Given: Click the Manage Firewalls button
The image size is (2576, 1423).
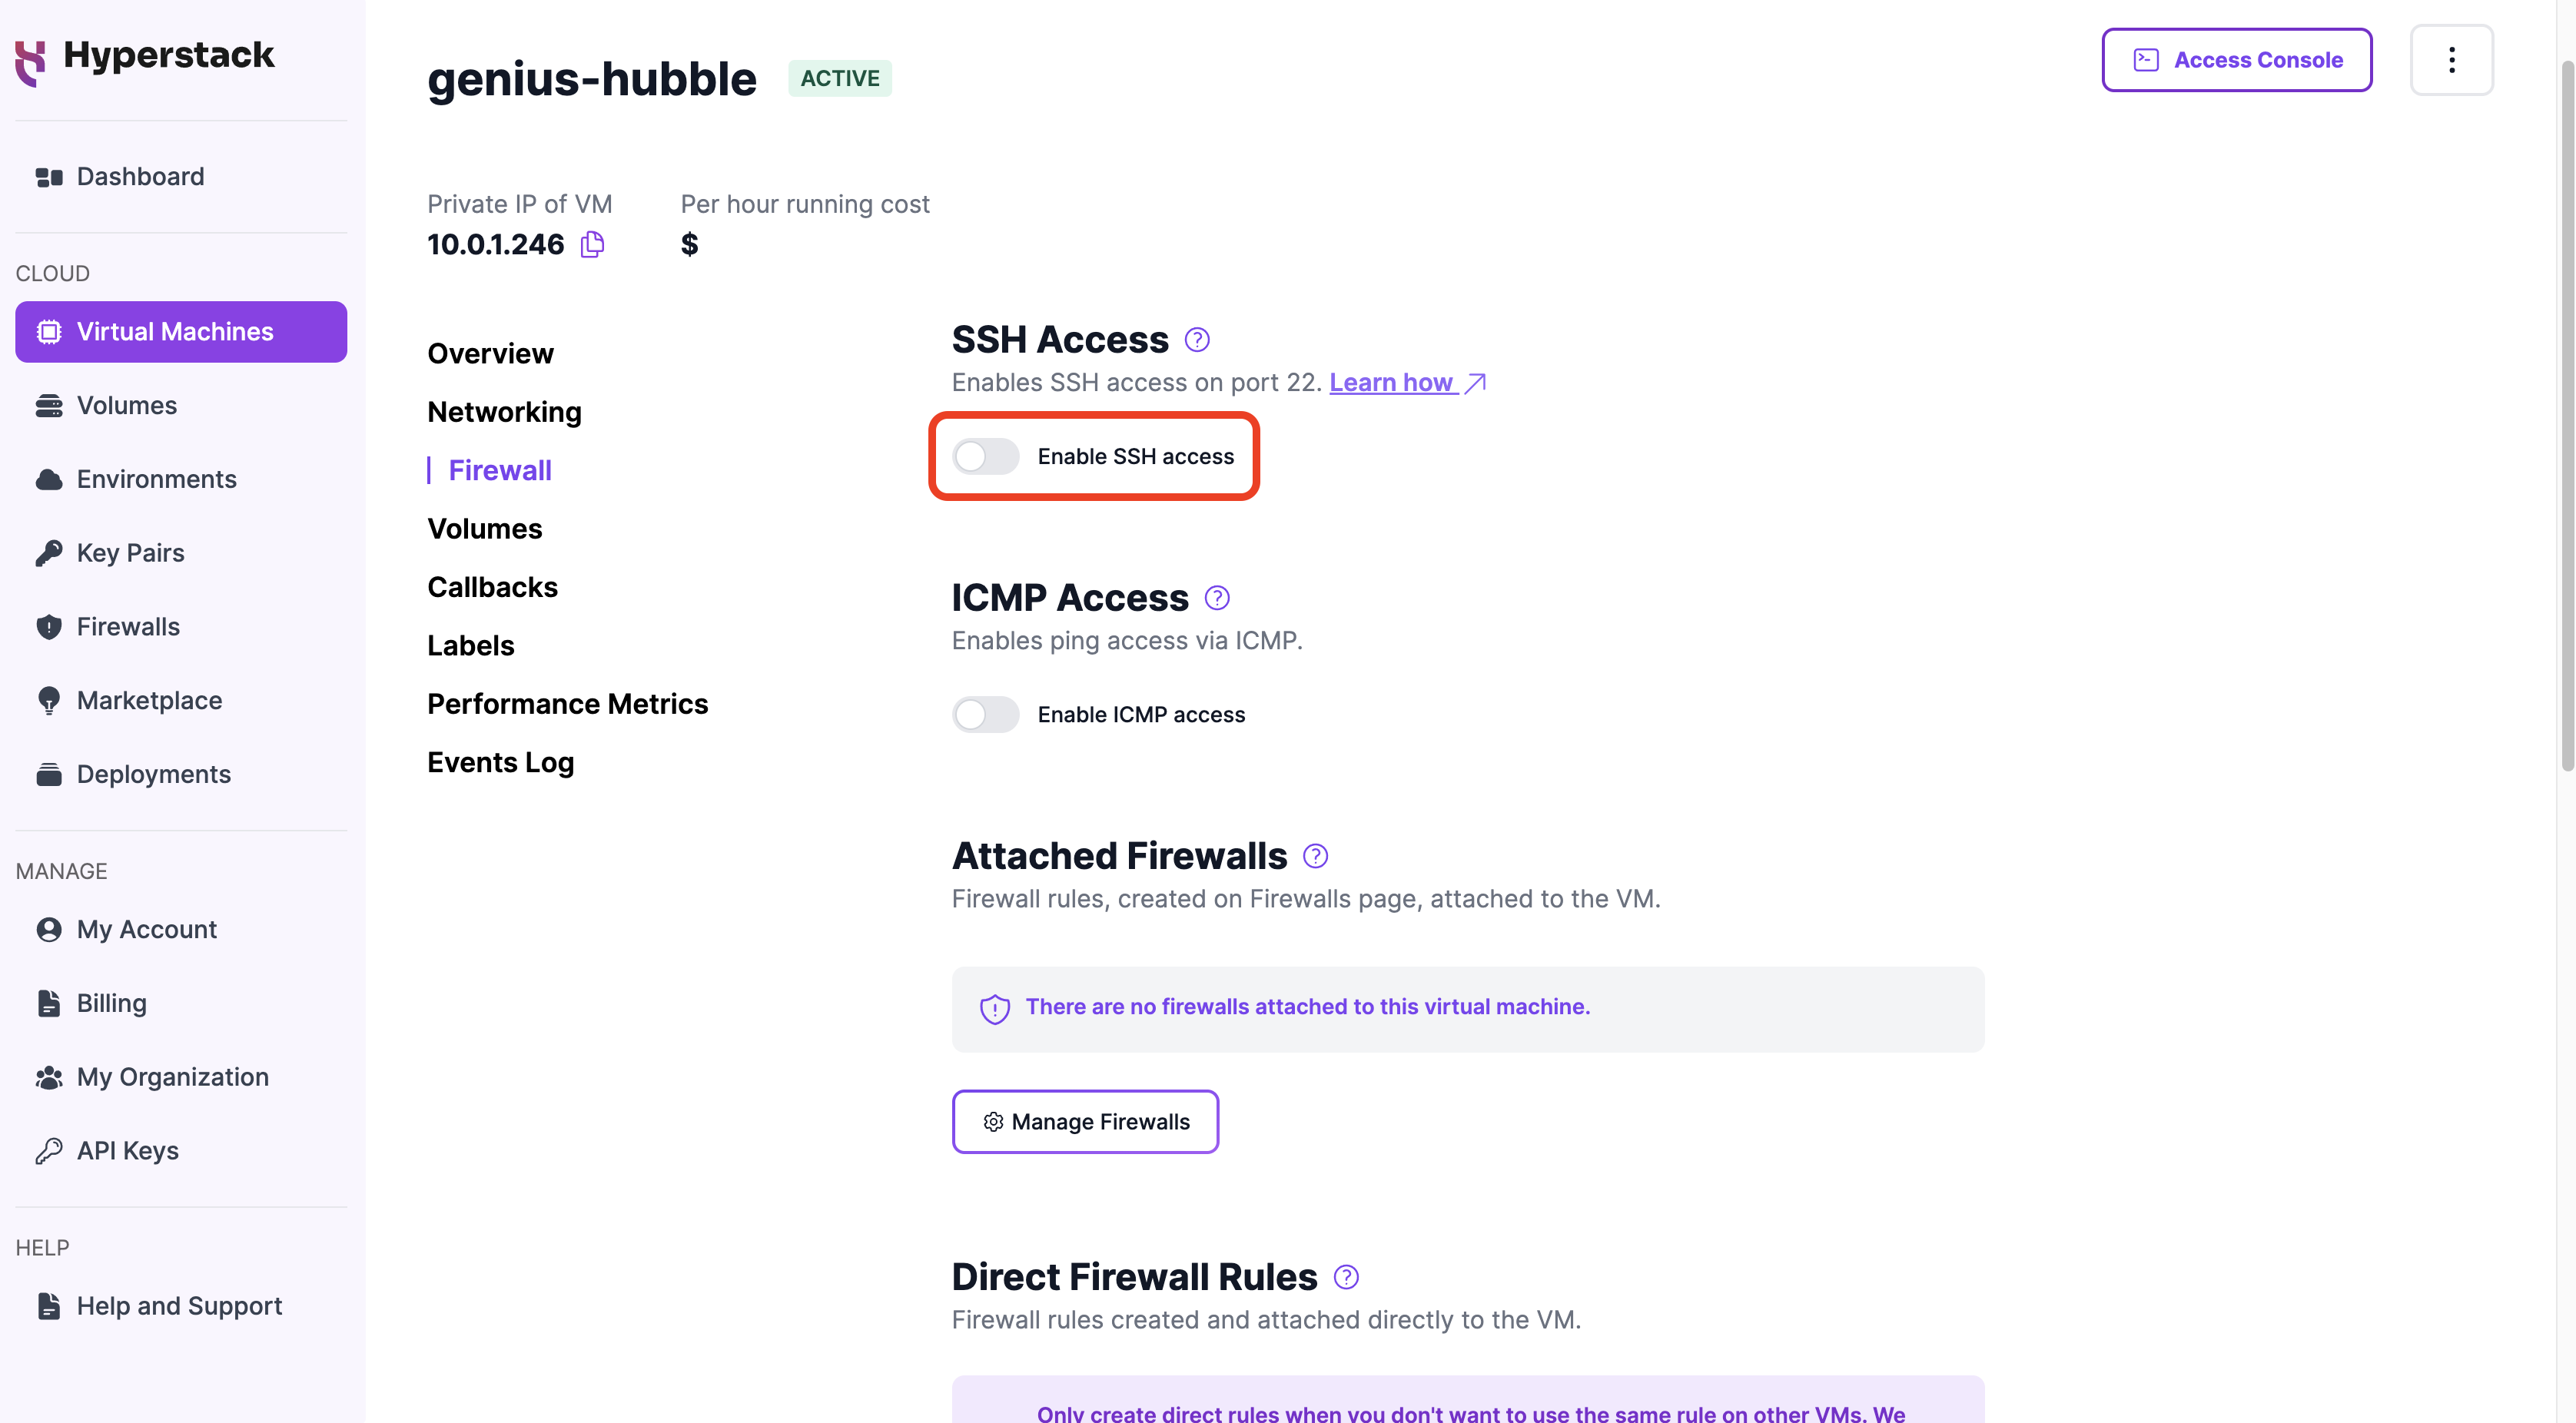Looking at the screenshot, I should [1084, 1119].
